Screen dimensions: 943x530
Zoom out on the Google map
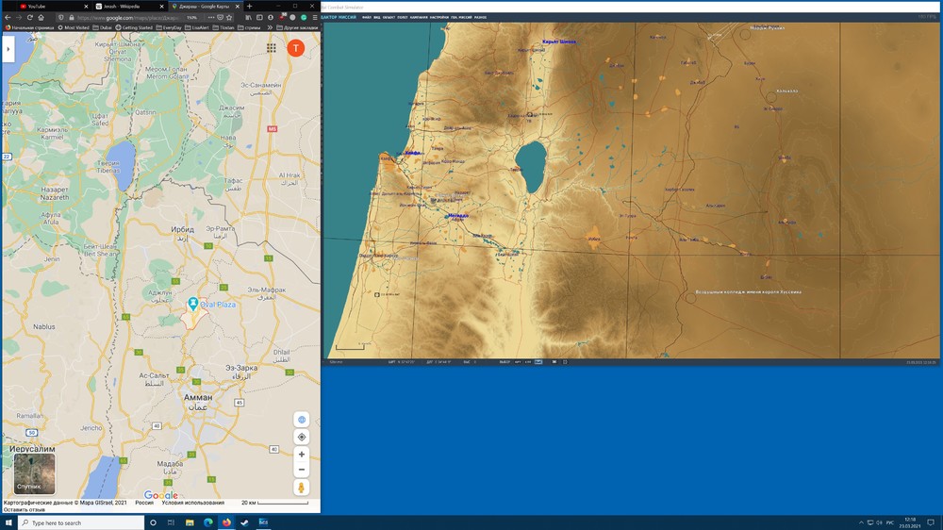pos(302,469)
